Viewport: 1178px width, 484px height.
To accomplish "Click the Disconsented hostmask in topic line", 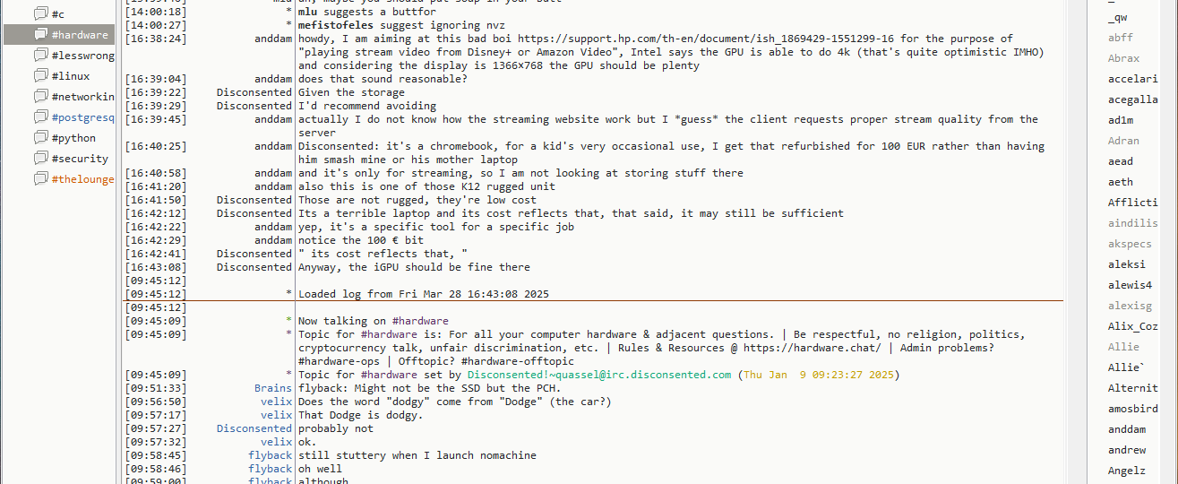I will (x=598, y=375).
